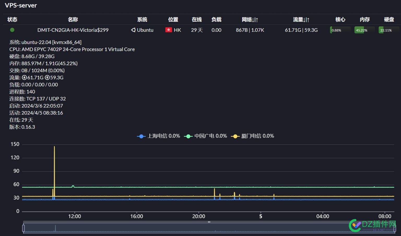Screen dimensions: 401x236
Task: Click the left zoom slider handle
Action: point(23,228)
